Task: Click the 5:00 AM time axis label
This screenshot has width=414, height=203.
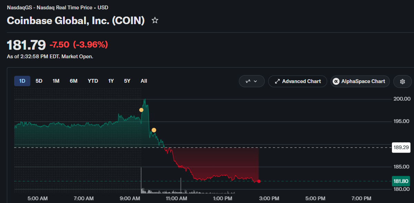Action: tap(37, 199)
